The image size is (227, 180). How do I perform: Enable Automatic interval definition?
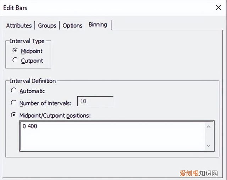click(14, 91)
